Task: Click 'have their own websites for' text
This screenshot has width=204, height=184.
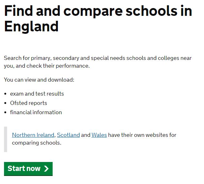Action: [x=142, y=135]
